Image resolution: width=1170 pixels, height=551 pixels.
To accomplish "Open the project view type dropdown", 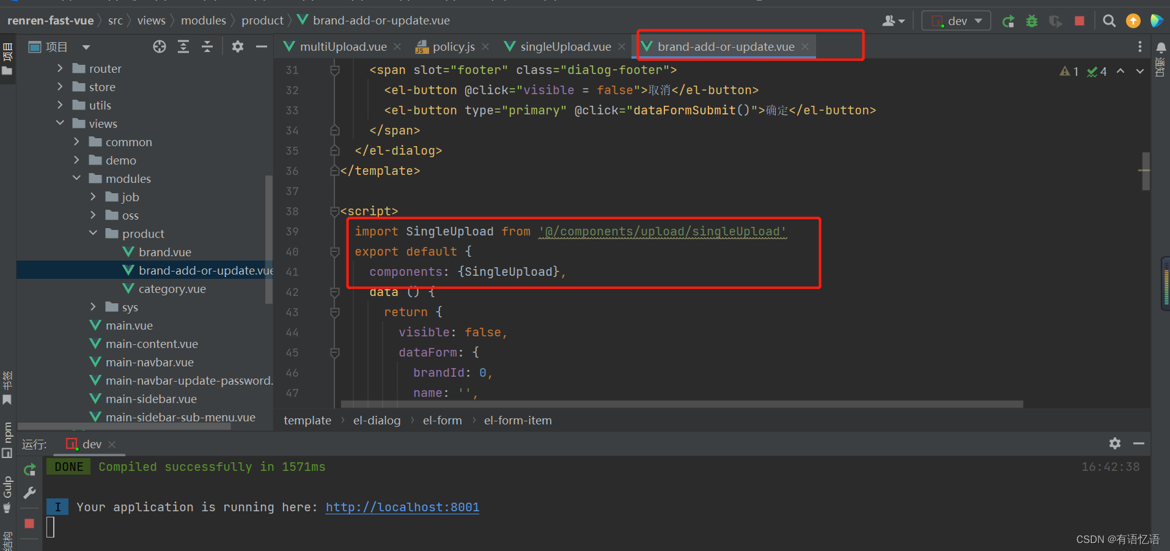I will point(86,47).
